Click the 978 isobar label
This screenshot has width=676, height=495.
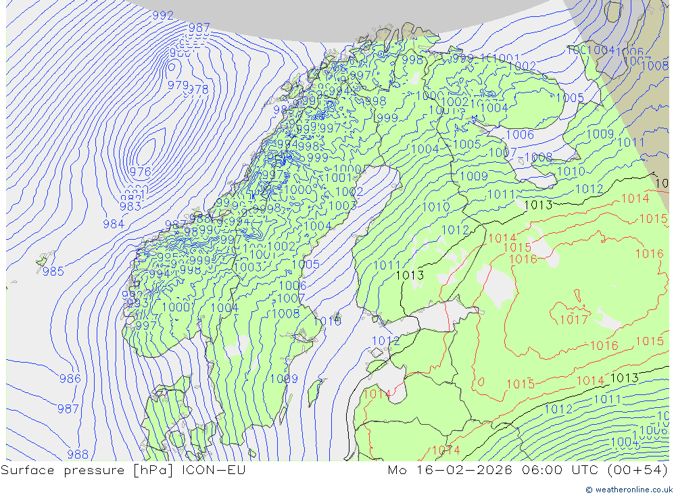[198, 89]
